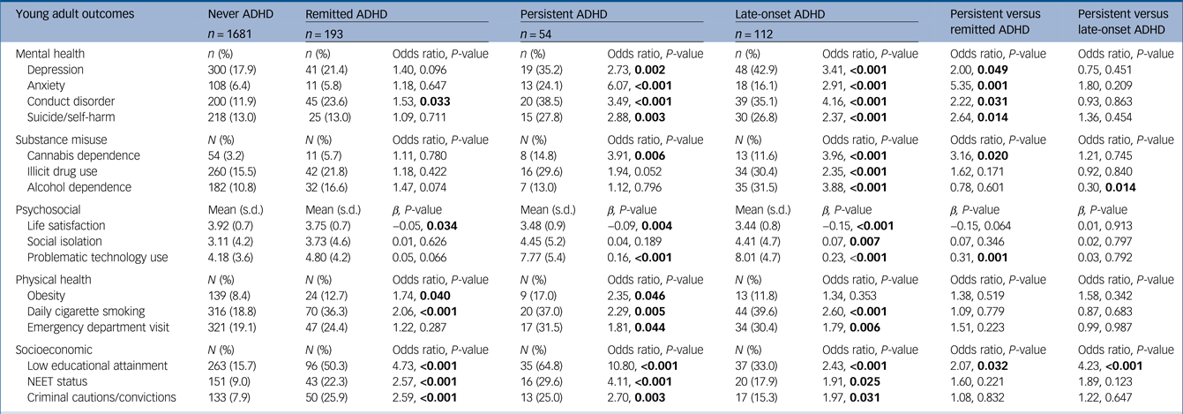This screenshot has width=1183, height=414.
Task: Select the "Never ADHD" column heading
Action: point(237,15)
